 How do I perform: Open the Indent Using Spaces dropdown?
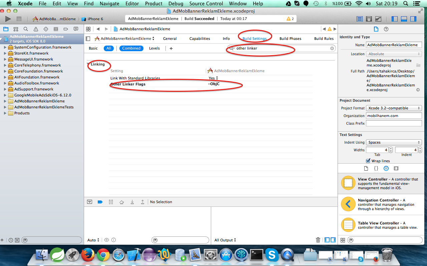click(394, 142)
